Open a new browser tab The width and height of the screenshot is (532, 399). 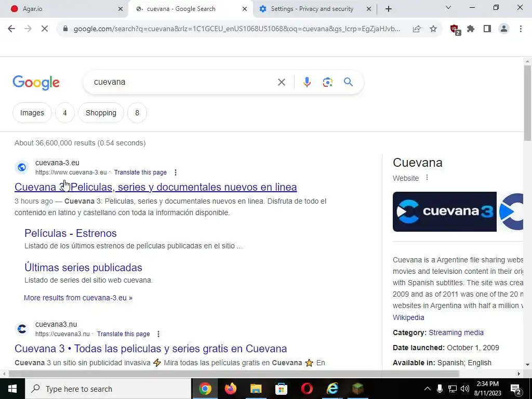tap(389, 9)
